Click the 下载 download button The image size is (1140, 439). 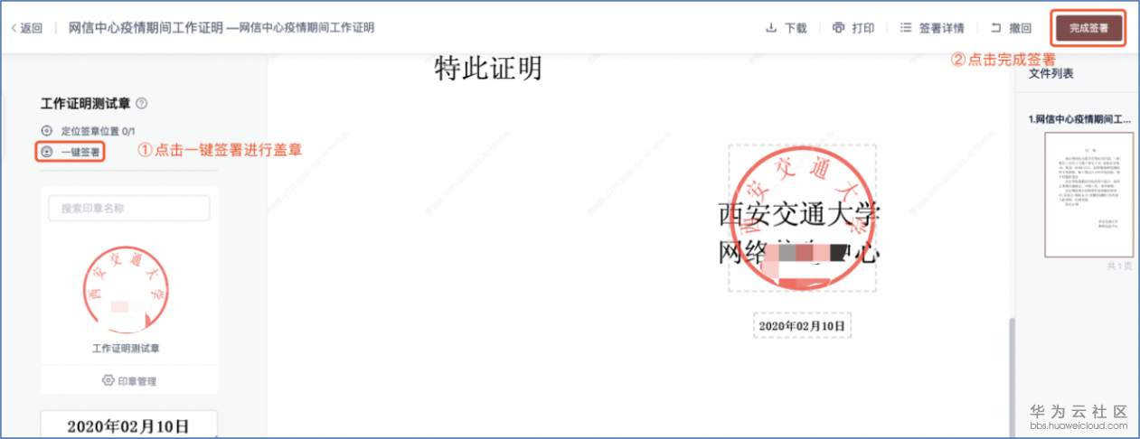(x=786, y=28)
